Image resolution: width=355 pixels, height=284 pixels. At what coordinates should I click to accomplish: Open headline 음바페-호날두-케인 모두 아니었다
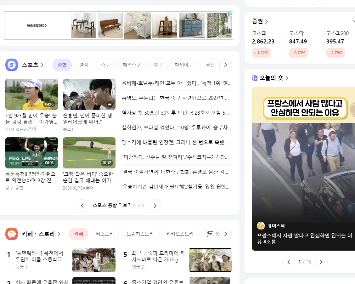point(177,83)
